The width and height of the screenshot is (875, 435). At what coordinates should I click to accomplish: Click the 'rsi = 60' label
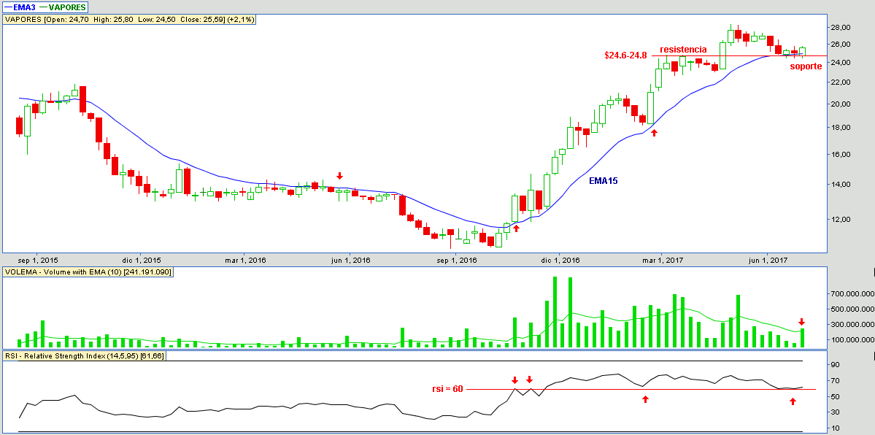point(448,388)
